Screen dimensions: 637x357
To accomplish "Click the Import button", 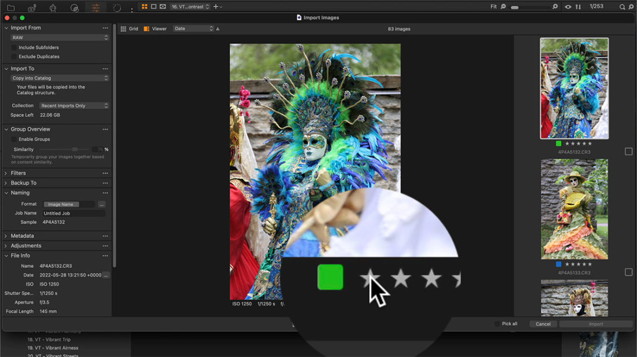I will tap(595, 324).
